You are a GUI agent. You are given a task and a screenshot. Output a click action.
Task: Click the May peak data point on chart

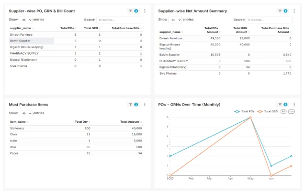pos(250,117)
